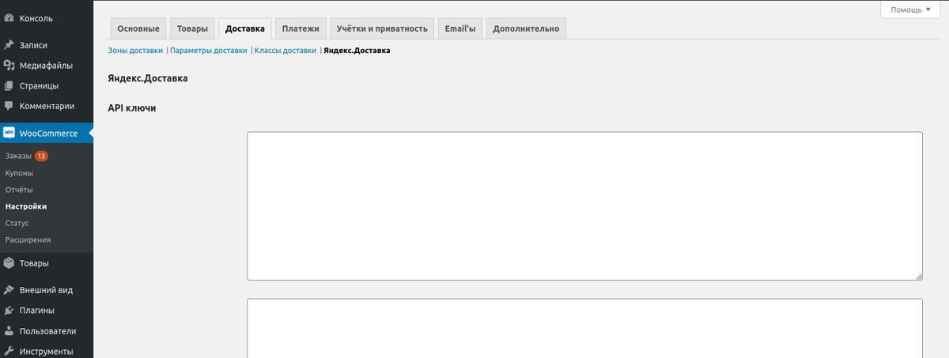
Task: Open the Плагины menu item
Action: click(x=47, y=311)
